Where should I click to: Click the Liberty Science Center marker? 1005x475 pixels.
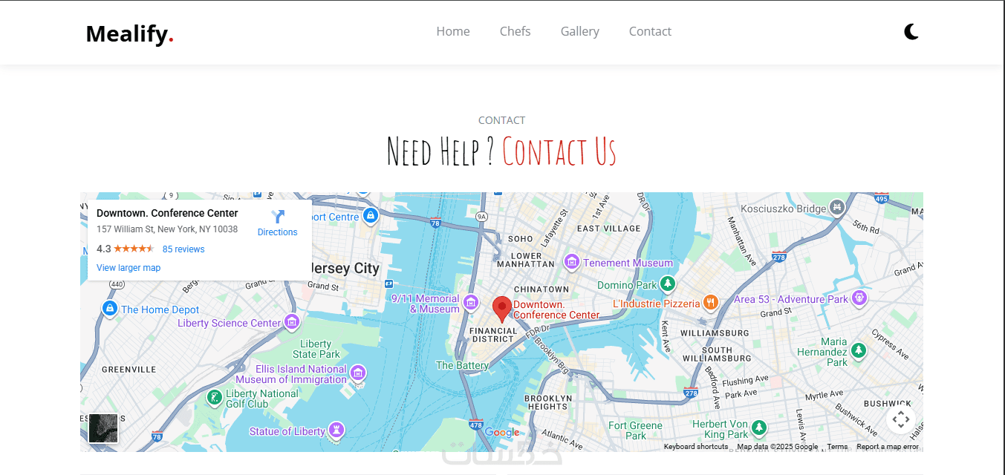292,322
